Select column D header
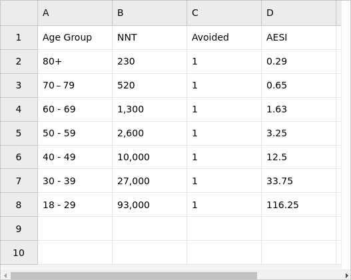Image resolution: width=351 pixels, height=280 pixels. tap(298, 13)
